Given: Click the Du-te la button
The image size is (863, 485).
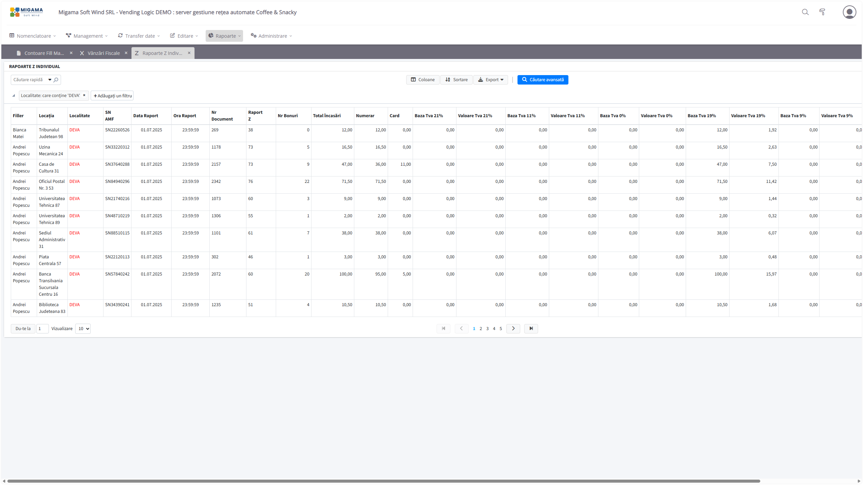Looking at the screenshot, I should [x=23, y=329].
